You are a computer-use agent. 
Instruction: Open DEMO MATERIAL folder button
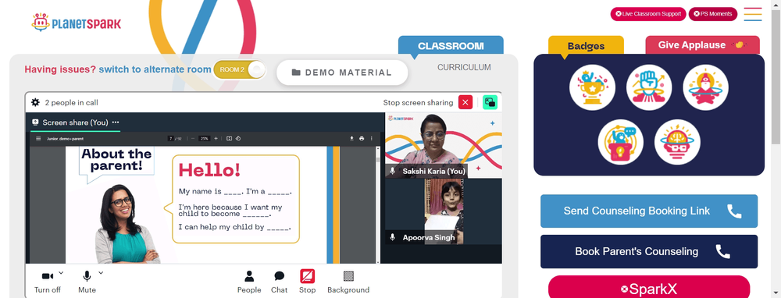(x=342, y=73)
